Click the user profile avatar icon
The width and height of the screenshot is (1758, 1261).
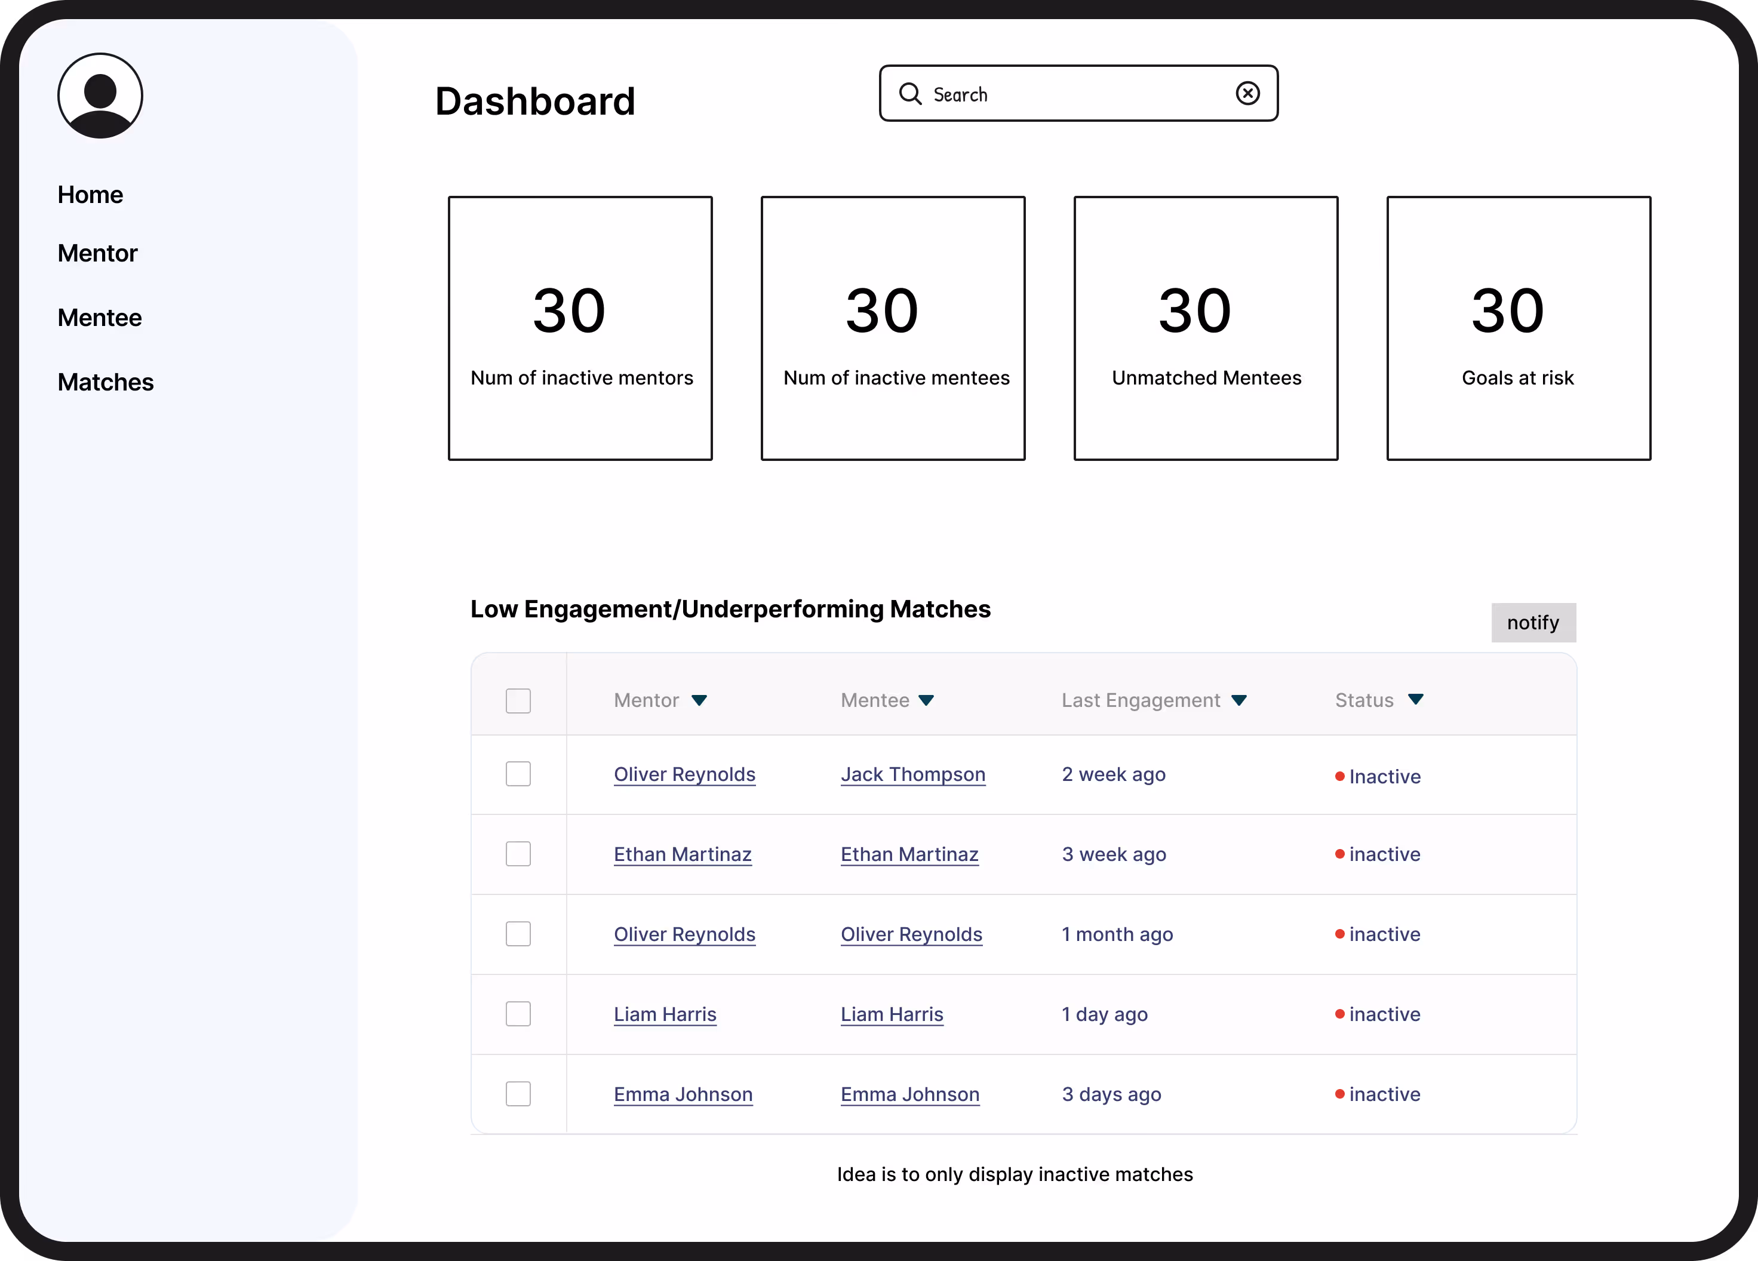point(100,96)
